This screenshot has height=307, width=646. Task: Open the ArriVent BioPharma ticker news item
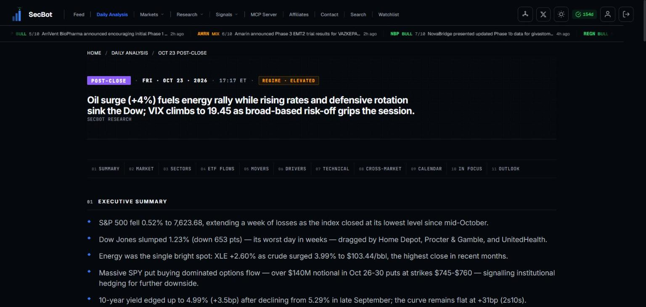point(100,34)
